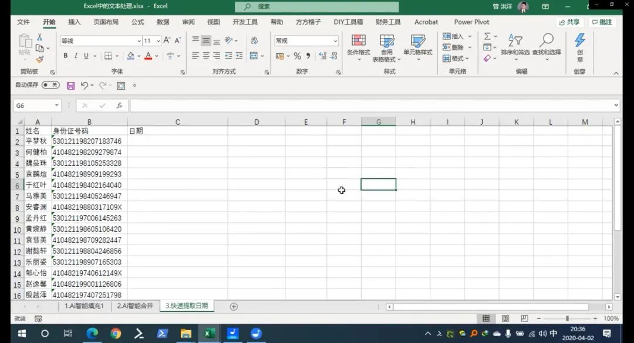Open Conditional Formatting (条件格式)
This screenshot has width=634, height=343.
[x=358, y=47]
